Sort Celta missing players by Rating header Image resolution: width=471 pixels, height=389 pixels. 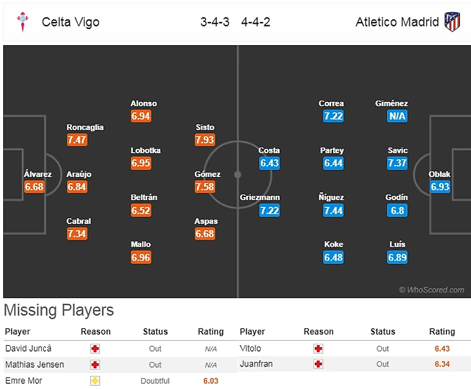[210, 332]
